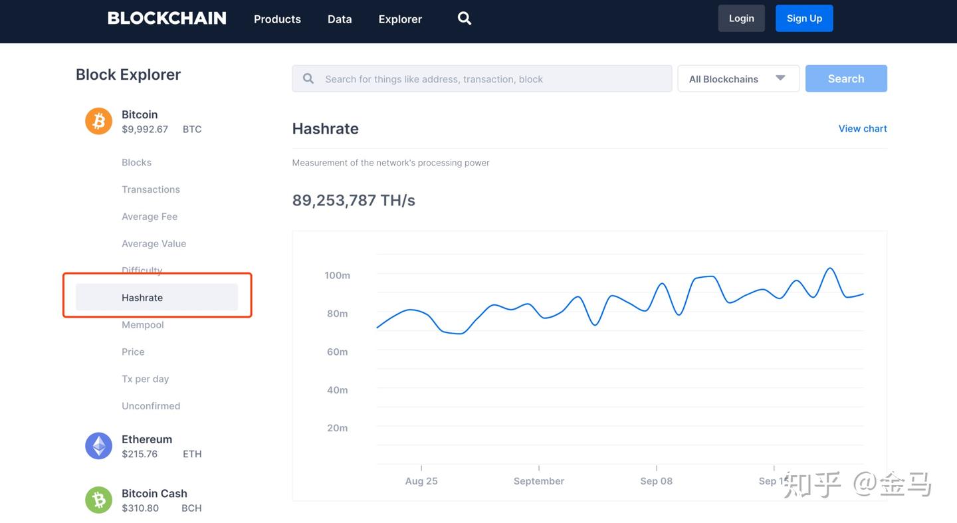Open the Products menu
957x523 pixels.
pos(277,19)
